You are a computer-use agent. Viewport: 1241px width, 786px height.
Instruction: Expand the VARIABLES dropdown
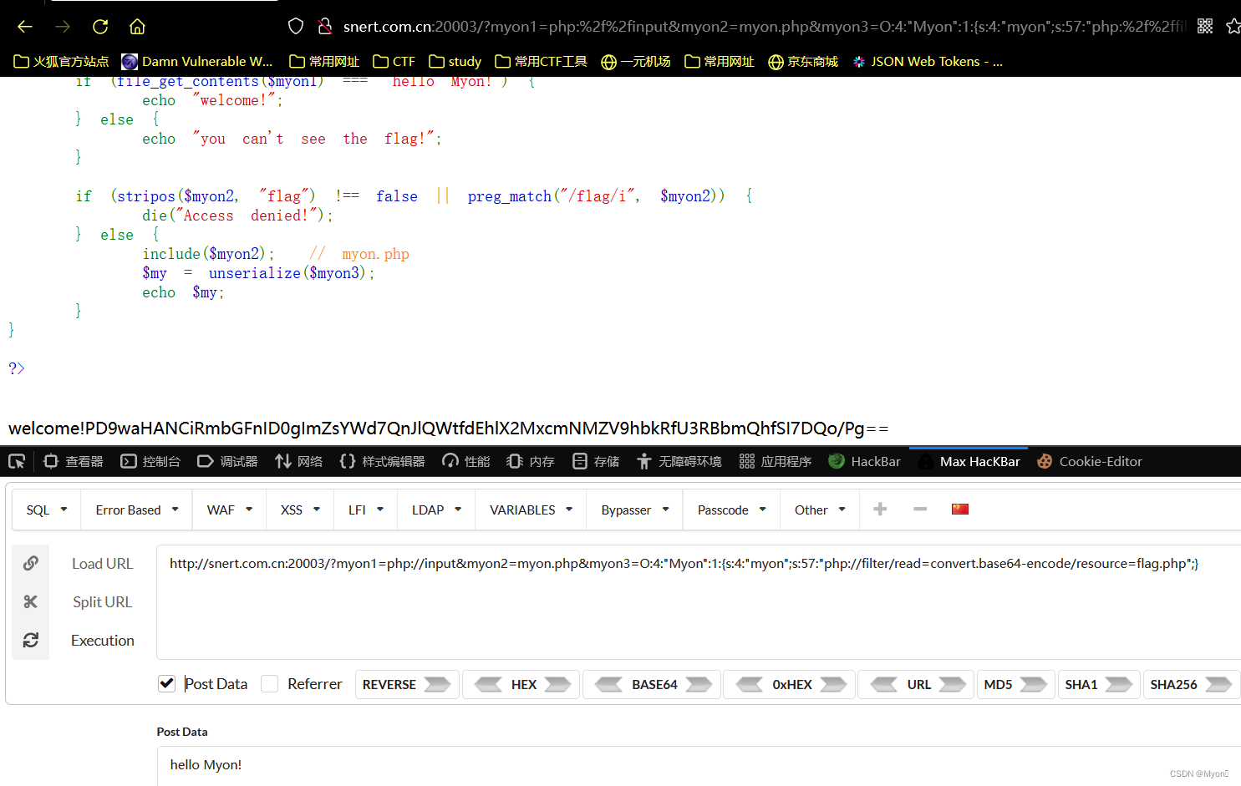click(x=531, y=510)
